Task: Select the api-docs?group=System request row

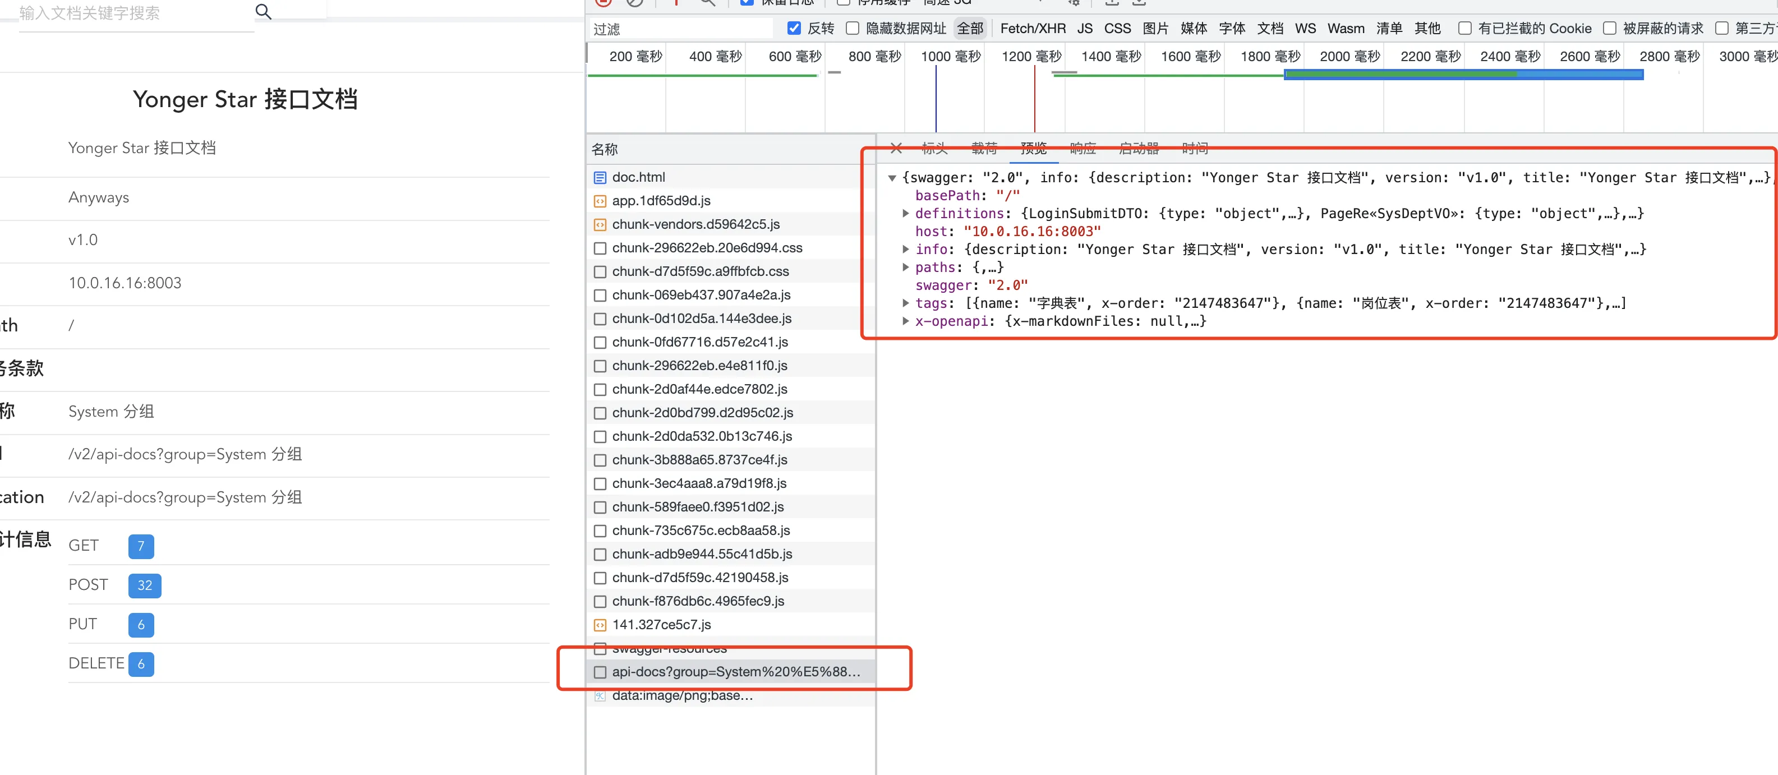Action: [x=735, y=671]
